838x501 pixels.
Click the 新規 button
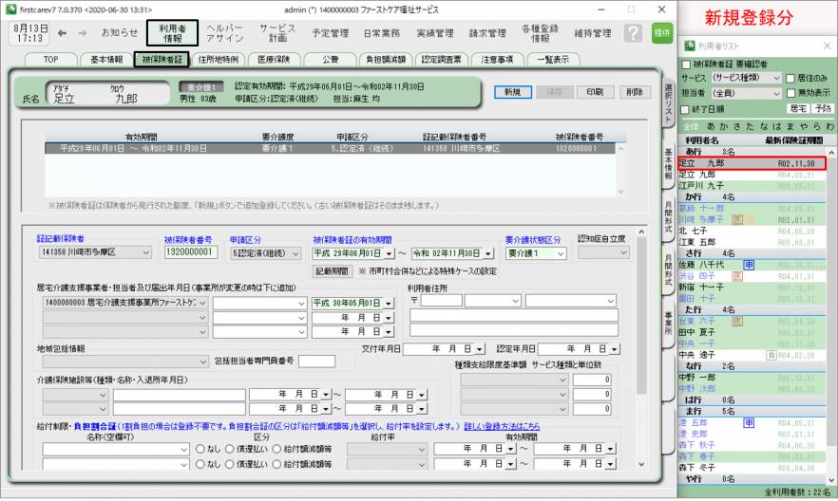coord(512,92)
